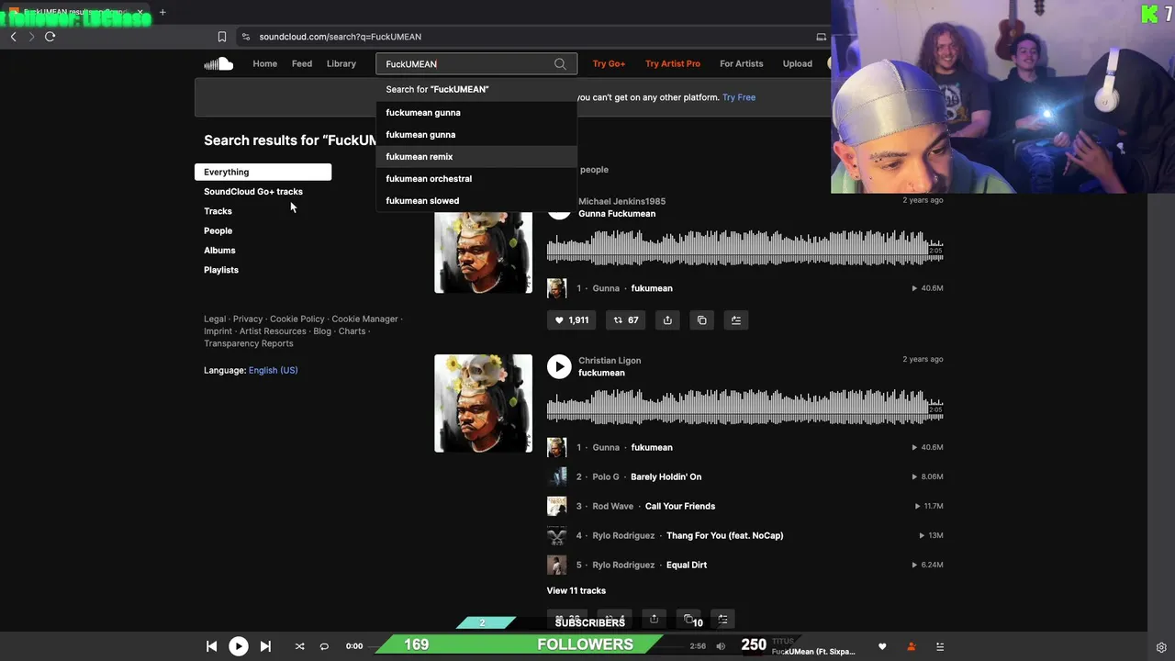The image size is (1175, 661).
Task: Mute the volume speaker icon
Action: coord(721,646)
